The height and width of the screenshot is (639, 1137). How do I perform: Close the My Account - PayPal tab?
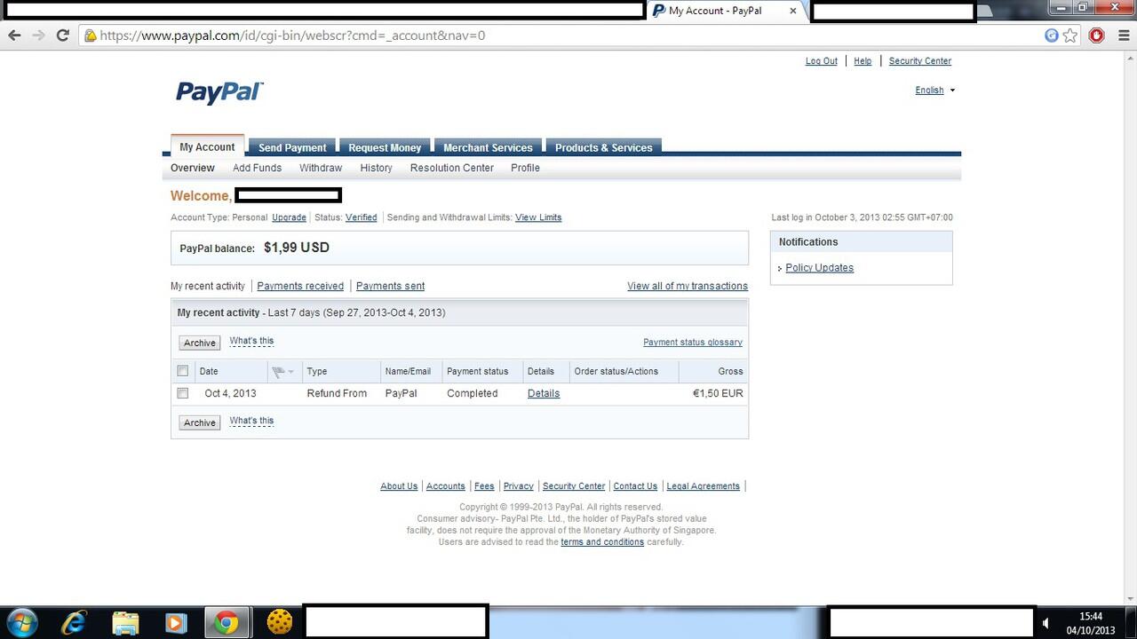point(793,11)
